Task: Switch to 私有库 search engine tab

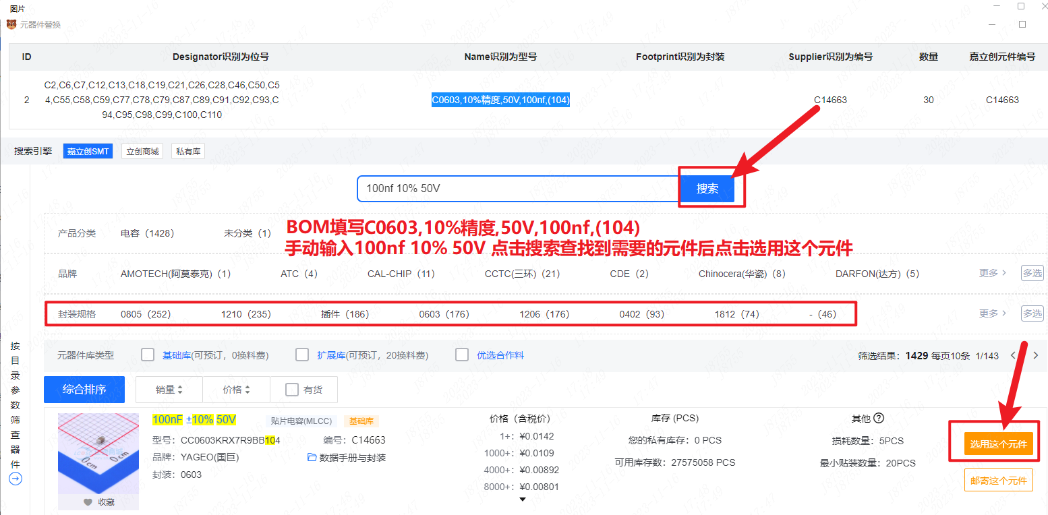Action: (187, 152)
